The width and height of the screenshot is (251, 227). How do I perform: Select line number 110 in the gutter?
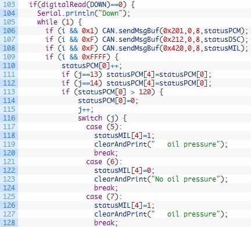tap(9, 65)
